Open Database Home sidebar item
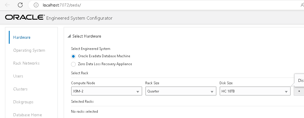This screenshot has width=304, height=118. (x=28, y=115)
